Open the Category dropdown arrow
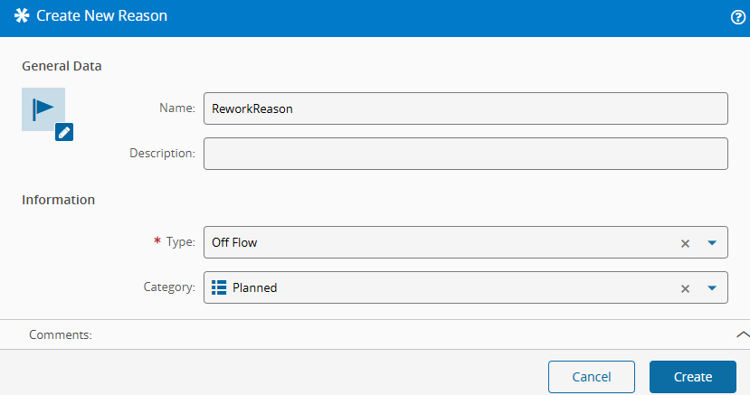The height and width of the screenshot is (395, 750). [712, 288]
